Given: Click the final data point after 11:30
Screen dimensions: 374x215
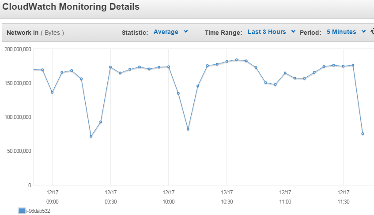Looking at the screenshot, I should coord(363,134).
